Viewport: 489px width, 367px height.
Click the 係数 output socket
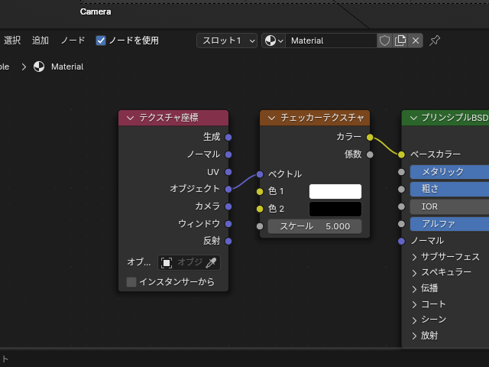370,154
